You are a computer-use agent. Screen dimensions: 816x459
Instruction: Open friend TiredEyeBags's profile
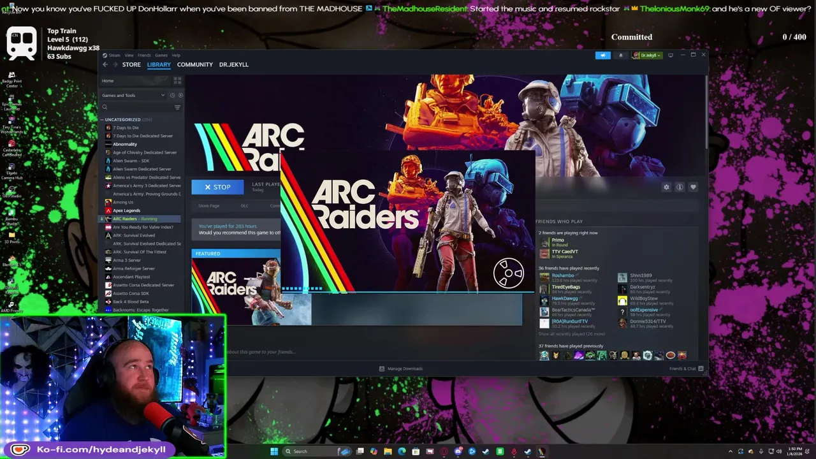(x=566, y=287)
